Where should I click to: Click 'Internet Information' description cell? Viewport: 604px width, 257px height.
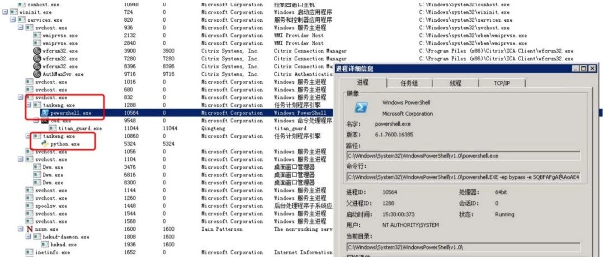[x=303, y=252]
